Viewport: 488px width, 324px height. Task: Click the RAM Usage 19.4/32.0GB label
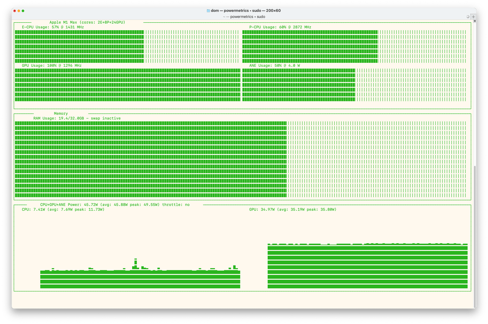coord(77,118)
